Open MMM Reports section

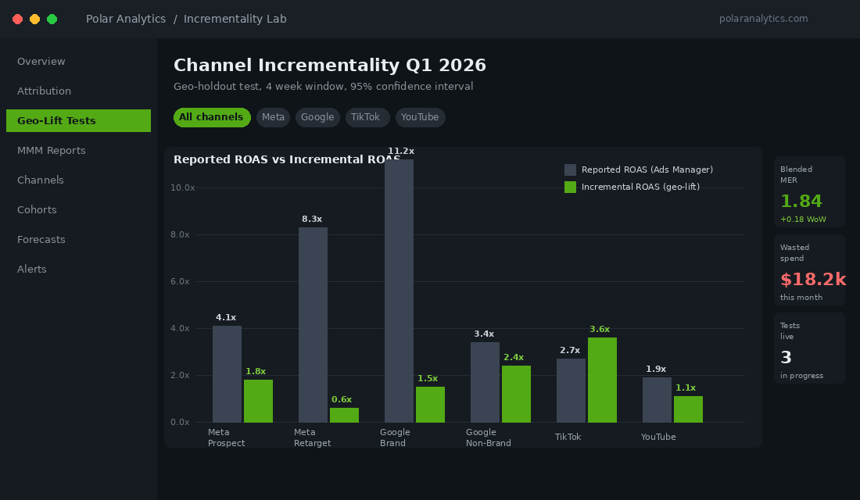tap(78, 150)
